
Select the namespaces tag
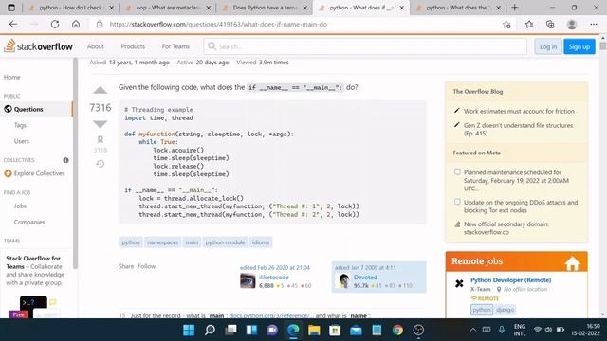162,242
